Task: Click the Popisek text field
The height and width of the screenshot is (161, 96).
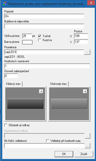Action: [44, 16]
